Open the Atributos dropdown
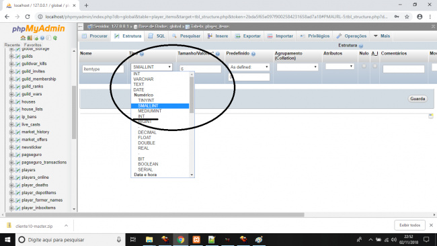The width and height of the screenshot is (437, 246). pos(340,67)
